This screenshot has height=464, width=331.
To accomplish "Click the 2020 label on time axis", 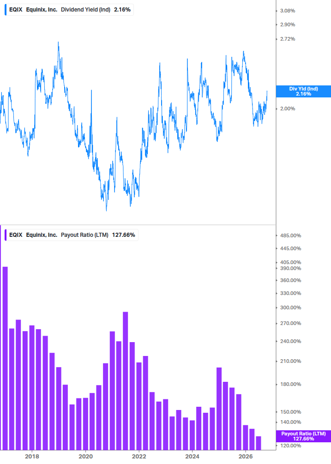I will 85,456.
